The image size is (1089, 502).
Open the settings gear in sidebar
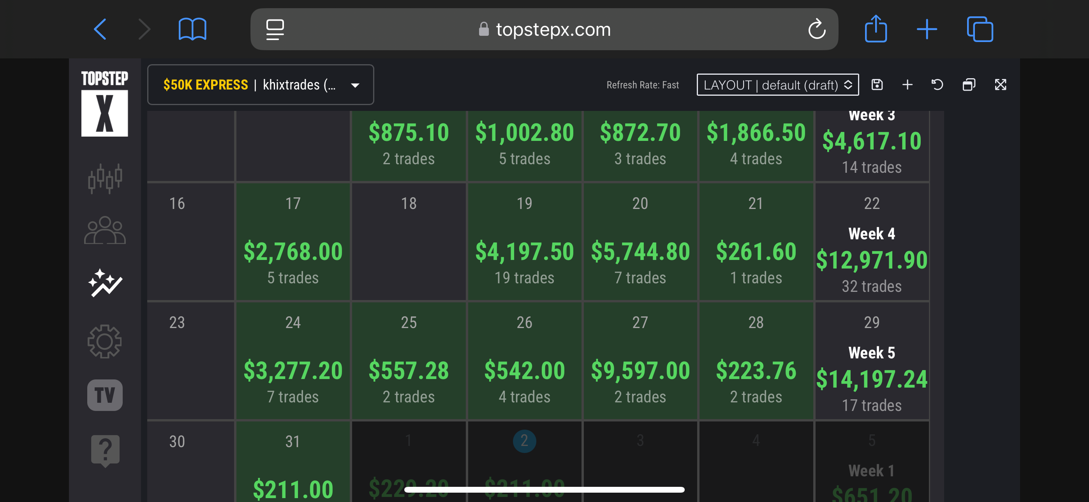[x=105, y=341]
